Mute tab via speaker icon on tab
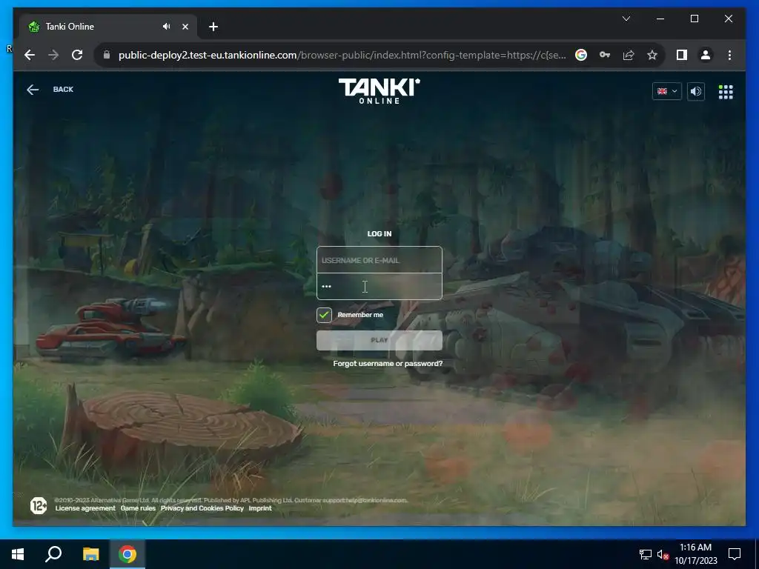 tap(167, 27)
